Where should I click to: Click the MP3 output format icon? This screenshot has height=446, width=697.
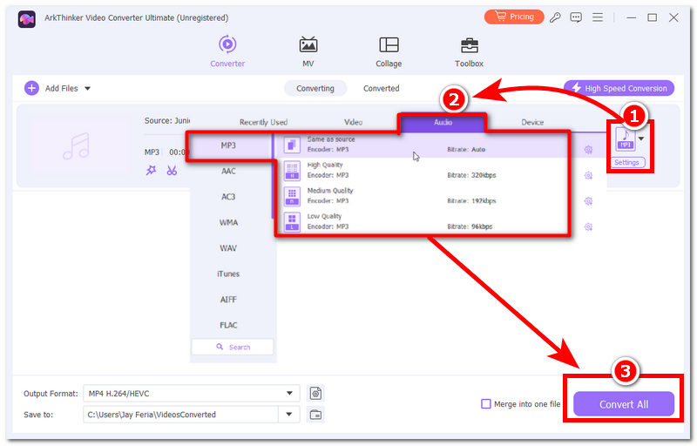[625, 139]
